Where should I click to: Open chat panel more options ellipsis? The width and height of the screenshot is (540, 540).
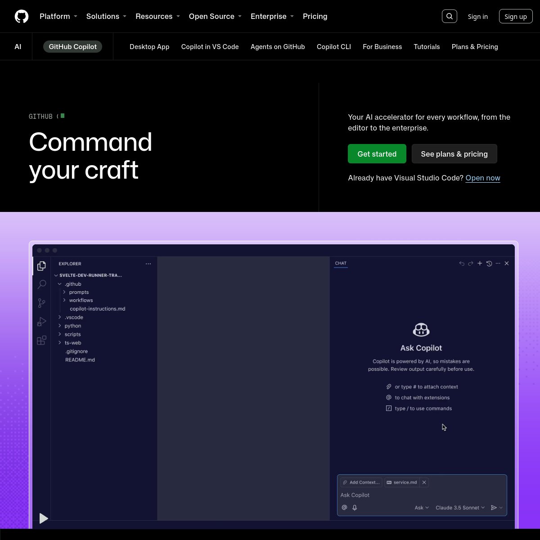pyautogui.click(x=498, y=263)
